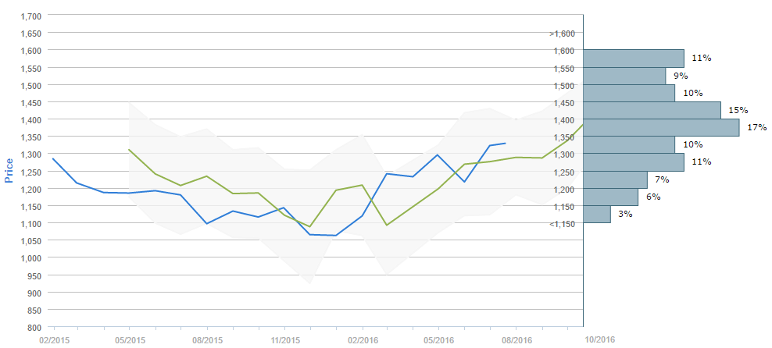
Task: Click the 10/2016 date label
Action: (x=599, y=340)
